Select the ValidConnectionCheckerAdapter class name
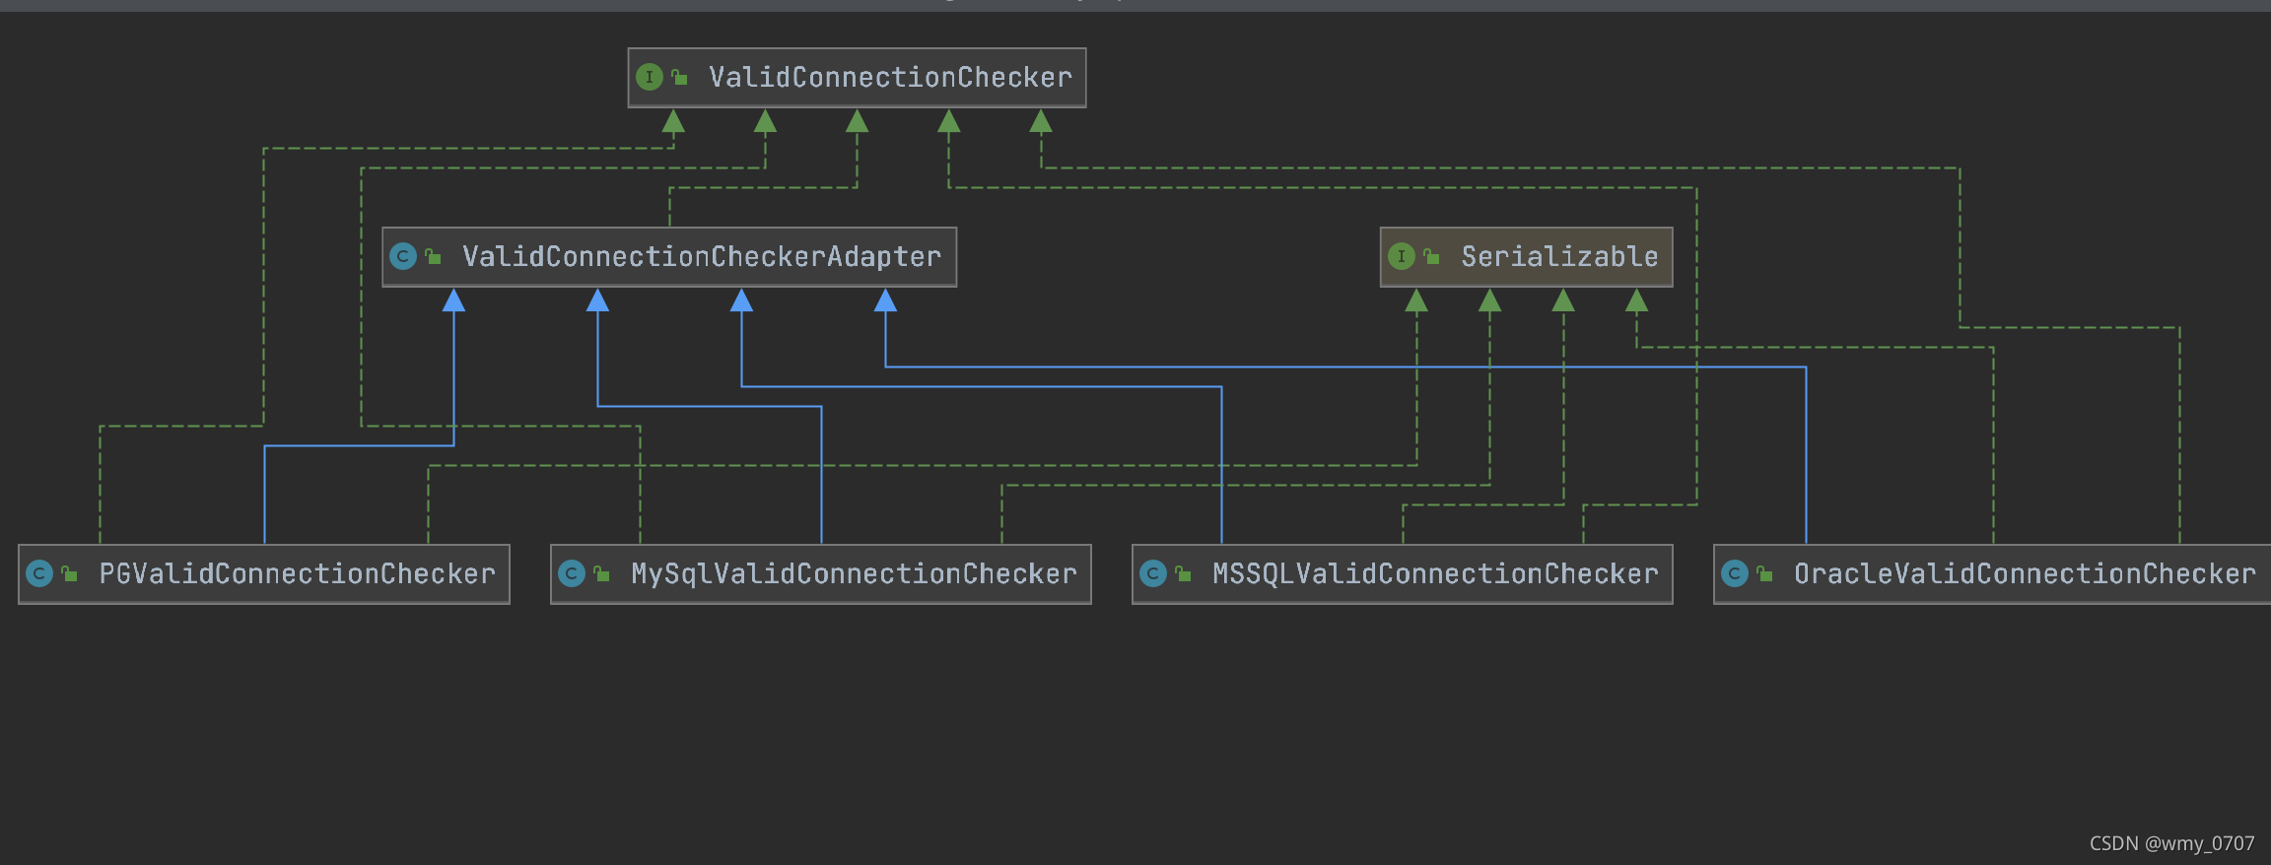Screen dimensions: 2271x865 702,256
